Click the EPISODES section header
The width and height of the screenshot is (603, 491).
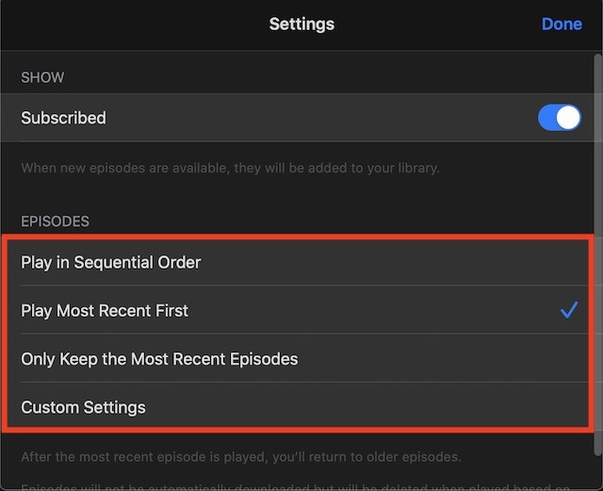tap(55, 221)
